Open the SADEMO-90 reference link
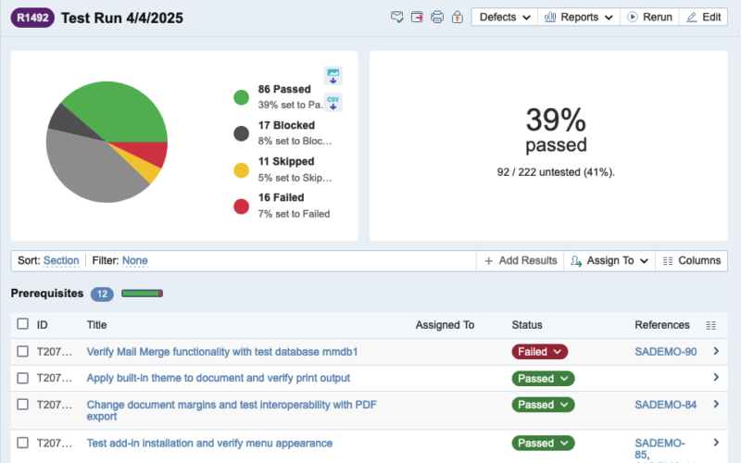This screenshot has height=463, width=741. [x=665, y=352]
